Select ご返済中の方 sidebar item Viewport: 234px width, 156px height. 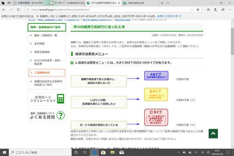point(47,73)
